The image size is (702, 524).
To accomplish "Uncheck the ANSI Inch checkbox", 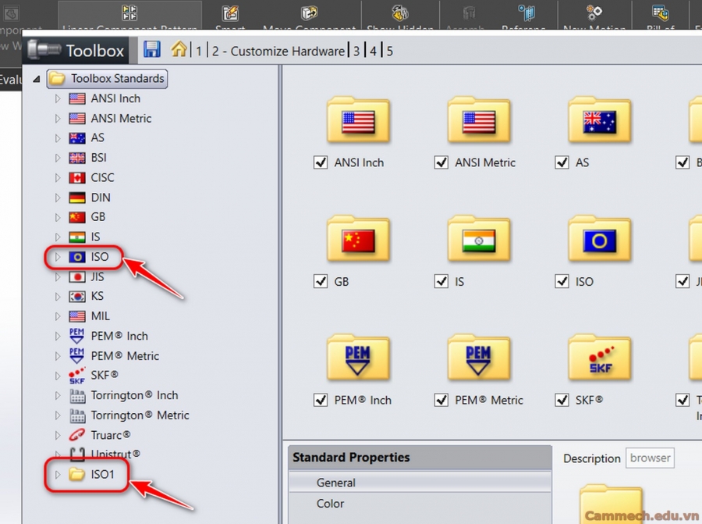I will [321, 162].
